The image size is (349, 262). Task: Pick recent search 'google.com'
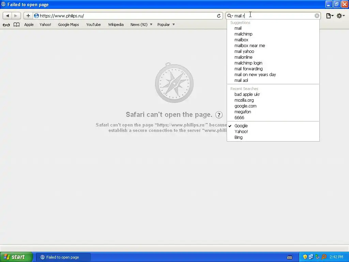click(273, 106)
